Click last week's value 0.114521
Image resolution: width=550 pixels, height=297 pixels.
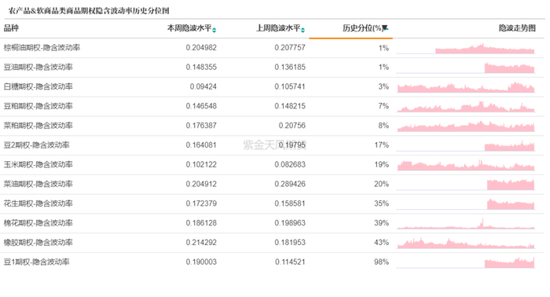pyautogui.click(x=290, y=262)
